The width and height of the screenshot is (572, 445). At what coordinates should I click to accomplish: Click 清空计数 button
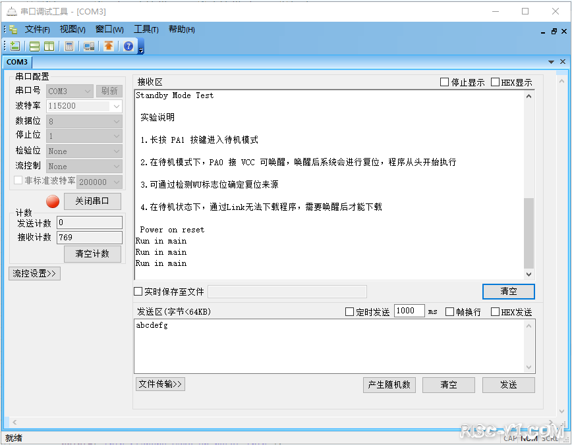[92, 254]
